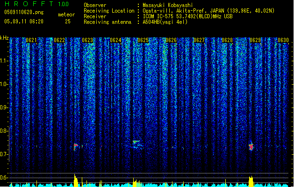The height and width of the screenshot is (187, 294).
Task: Click time marker 0628
Action: click(227, 40)
